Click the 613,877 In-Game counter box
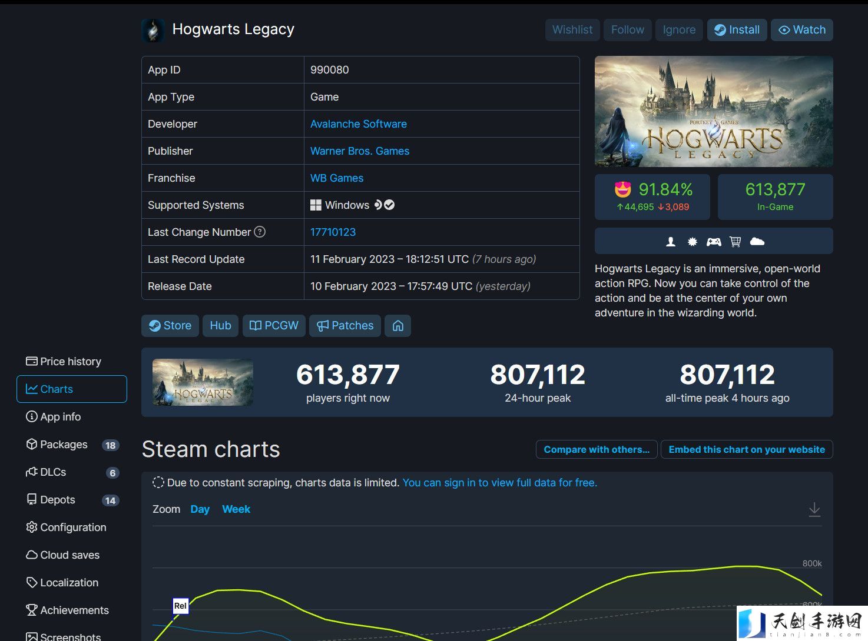Screen dimensions: 868x641 point(775,197)
